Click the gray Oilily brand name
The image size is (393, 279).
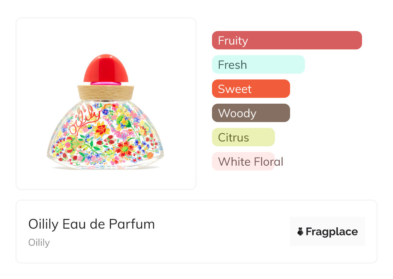39,243
